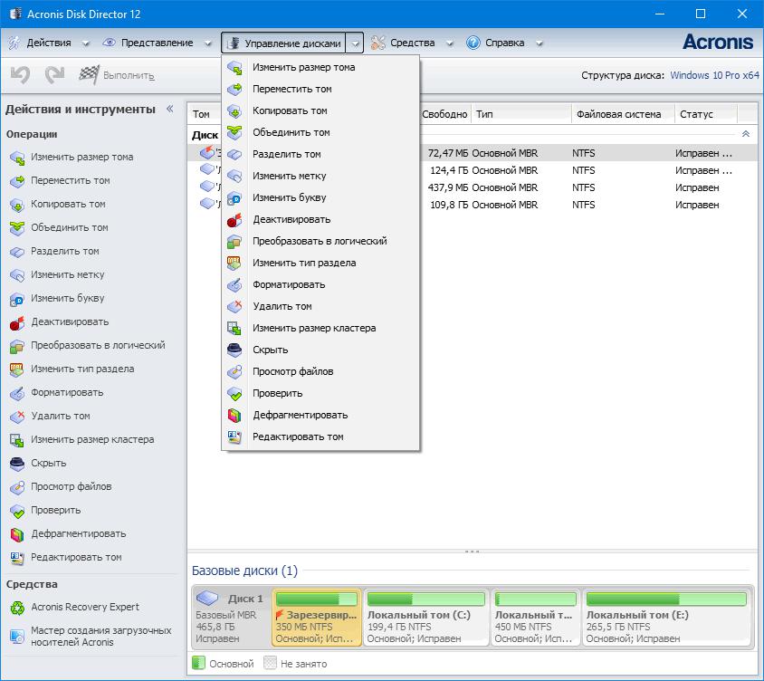Choose 'Изменить размер кластера' in dropdown menu
The height and width of the screenshot is (681, 764).
(313, 329)
